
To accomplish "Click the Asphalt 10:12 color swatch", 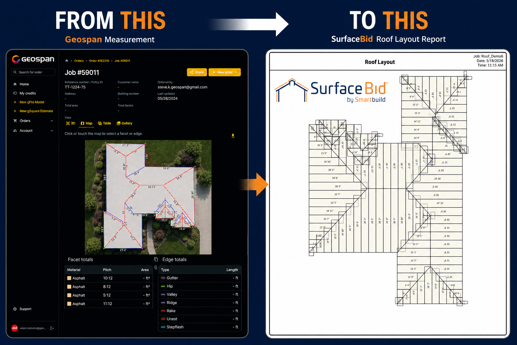I will click(x=69, y=278).
